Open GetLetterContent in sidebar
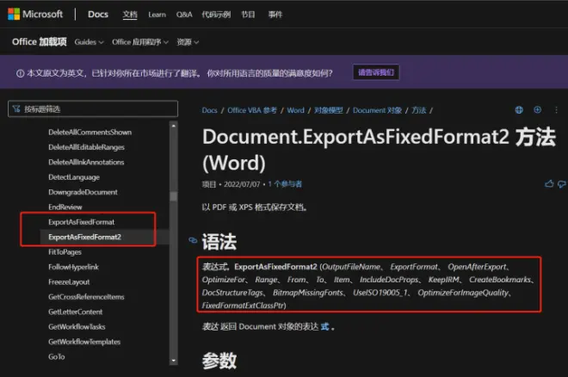Screen dimensions: 568x377 point(76,312)
